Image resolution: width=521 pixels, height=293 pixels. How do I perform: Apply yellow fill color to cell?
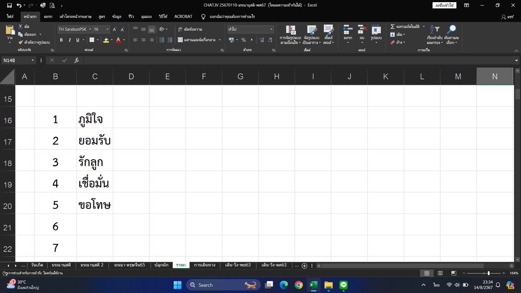pos(106,40)
